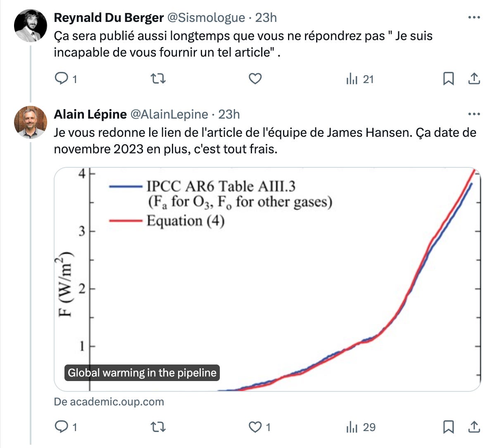Image resolution: width=495 pixels, height=448 pixels.
Task: Open Alain Lépine's profile picture
Action: (x=31, y=122)
